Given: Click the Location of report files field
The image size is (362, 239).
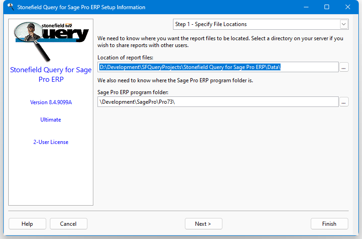Looking at the screenshot, I should (218, 67).
